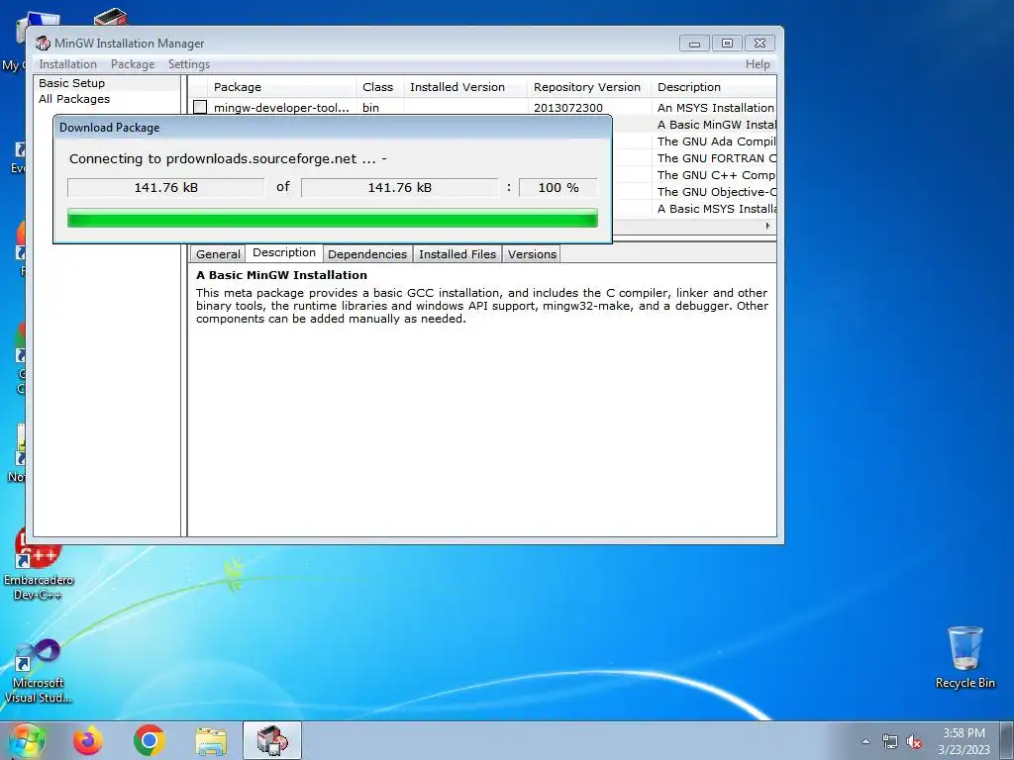Image resolution: width=1014 pixels, height=760 pixels.
Task: Switch to the Versions tab
Action: [x=532, y=254]
